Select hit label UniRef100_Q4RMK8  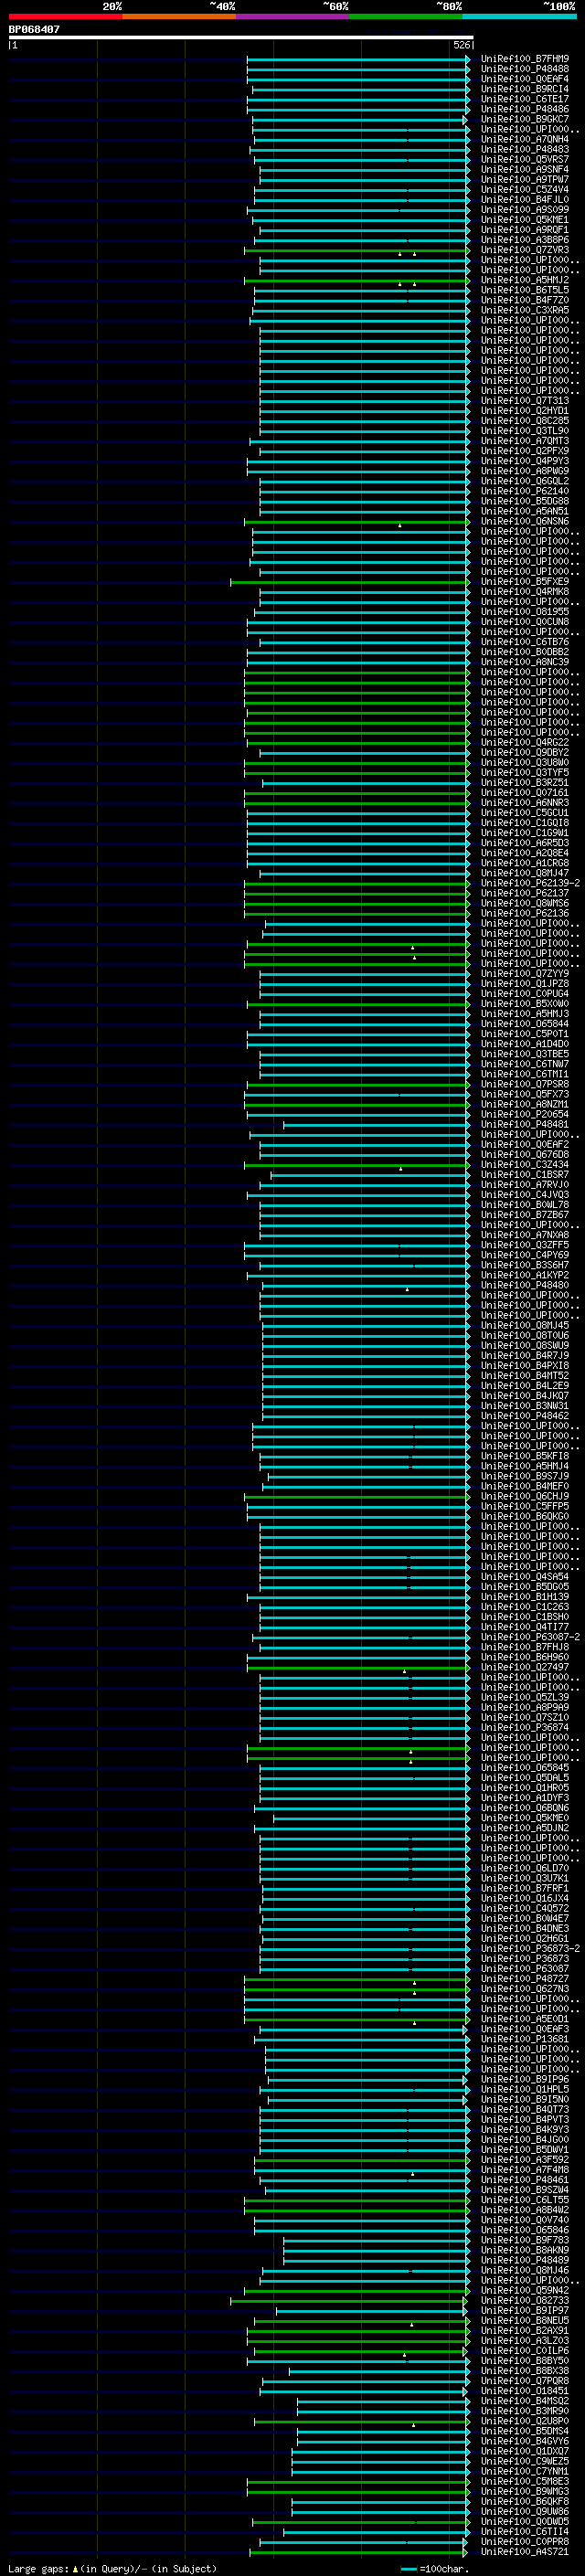524,591
